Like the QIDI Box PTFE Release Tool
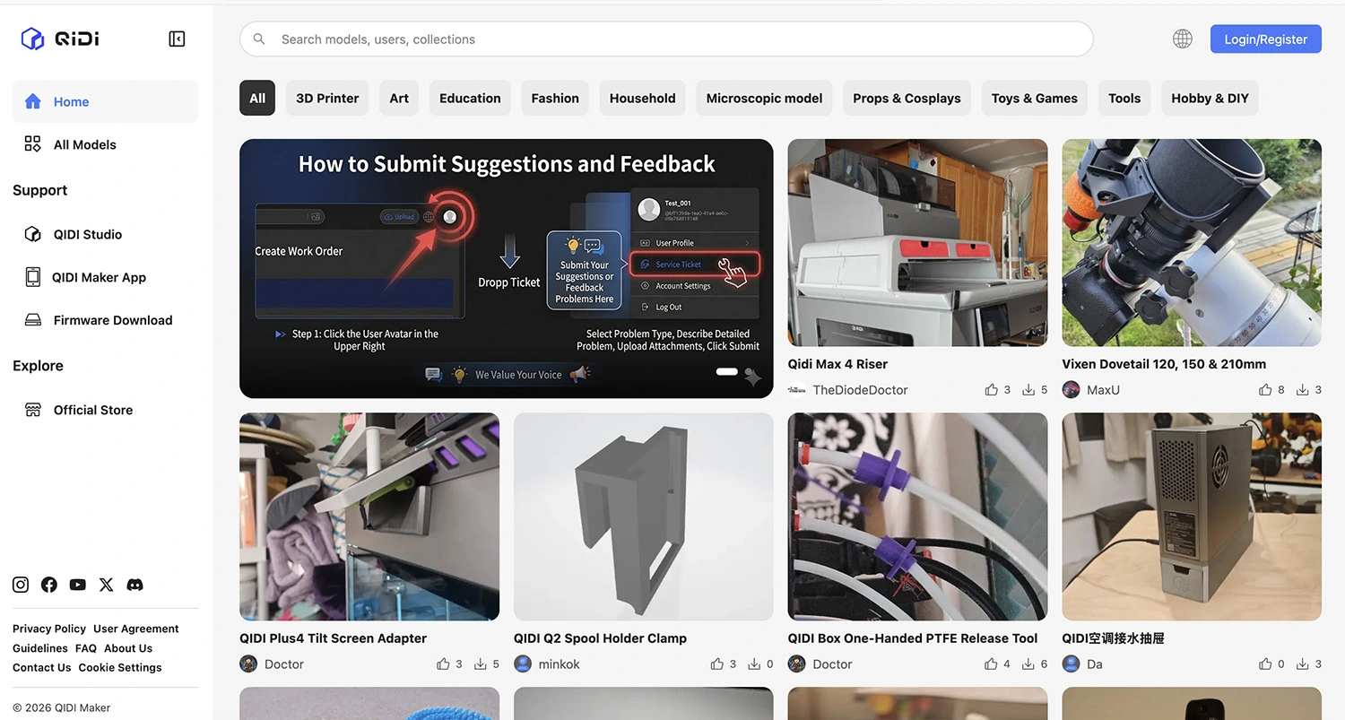This screenshot has width=1345, height=720. click(991, 664)
